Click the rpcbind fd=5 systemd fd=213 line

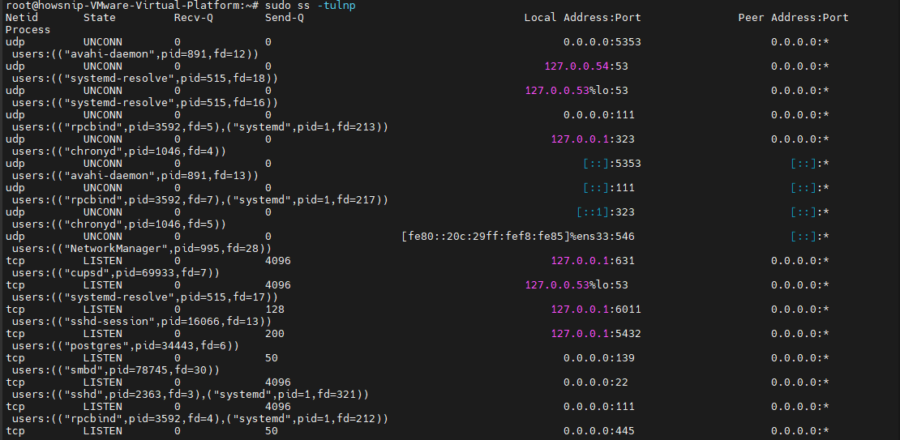click(199, 126)
